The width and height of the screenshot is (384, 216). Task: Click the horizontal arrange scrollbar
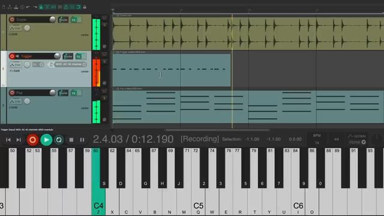217,130
